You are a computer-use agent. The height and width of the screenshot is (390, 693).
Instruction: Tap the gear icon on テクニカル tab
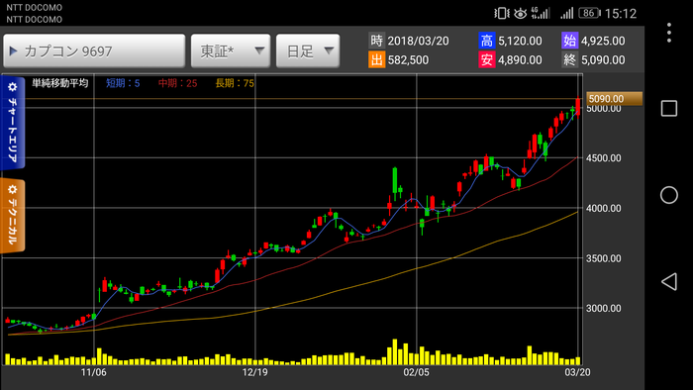pos(12,189)
